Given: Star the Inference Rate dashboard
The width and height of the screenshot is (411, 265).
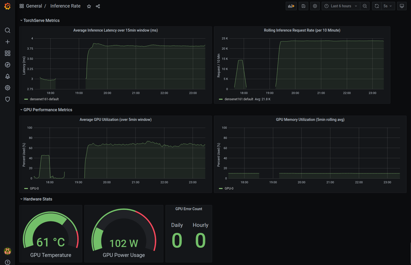Looking at the screenshot, I should point(89,6).
